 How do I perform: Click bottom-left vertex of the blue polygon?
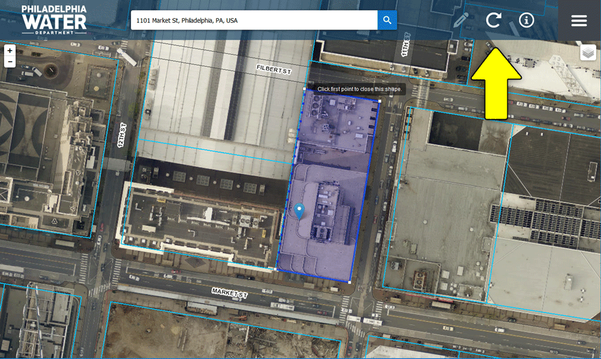(276, 269)
